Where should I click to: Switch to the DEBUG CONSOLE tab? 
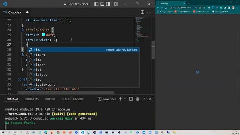click(x=73, y=99)
